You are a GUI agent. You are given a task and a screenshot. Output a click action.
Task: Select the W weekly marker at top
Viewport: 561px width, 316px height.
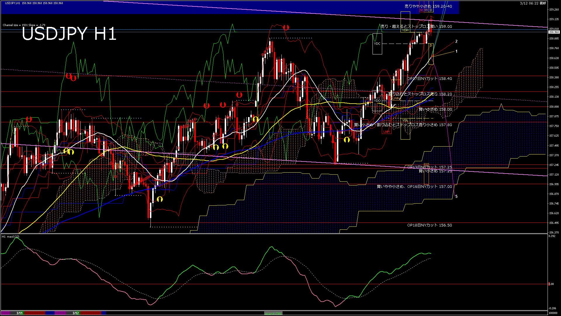[x=426, y=10]
